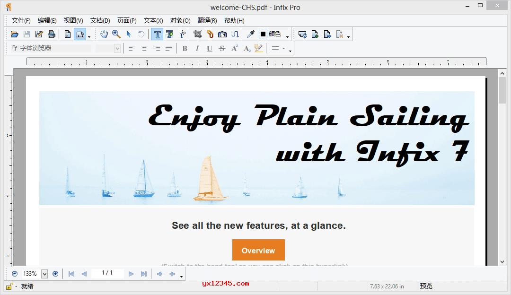Open the 帮助(H) menu
This screenshot has height=295, width=511.
[x=234, y=20]
